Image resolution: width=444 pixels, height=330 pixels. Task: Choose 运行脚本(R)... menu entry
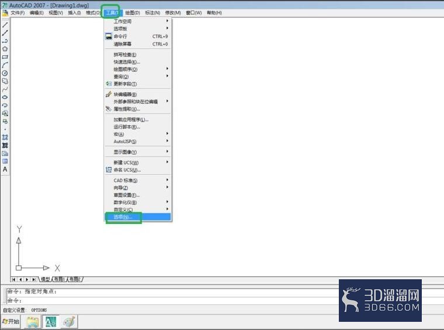point(138,127)
